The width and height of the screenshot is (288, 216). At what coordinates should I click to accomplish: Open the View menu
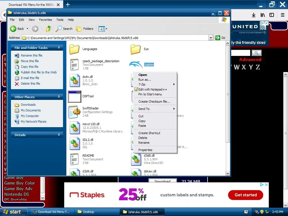click(x=31, y=20)
